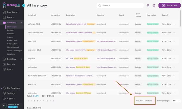This screenshot has height=109, width=182.
Task: Collapse sidebar with blue arrow button
Action: pos(24,5)
